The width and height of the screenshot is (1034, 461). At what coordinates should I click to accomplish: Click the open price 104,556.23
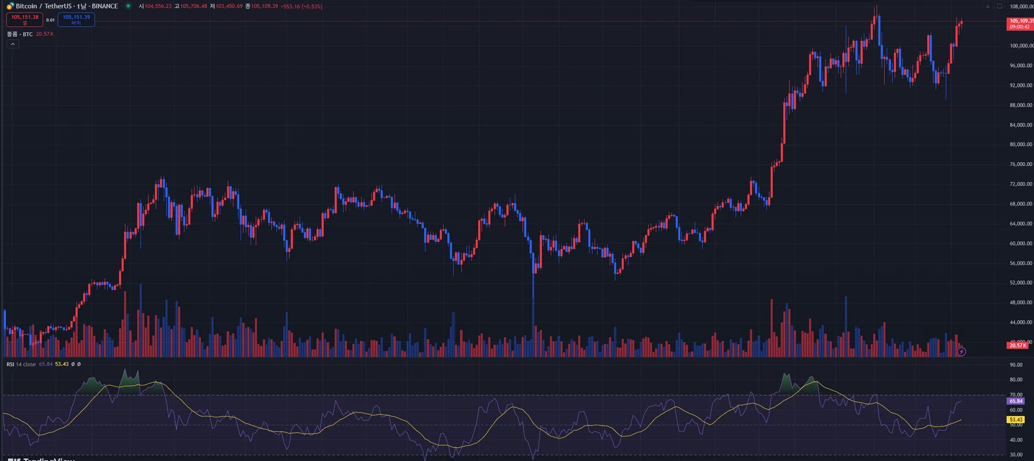click(158, 6)
